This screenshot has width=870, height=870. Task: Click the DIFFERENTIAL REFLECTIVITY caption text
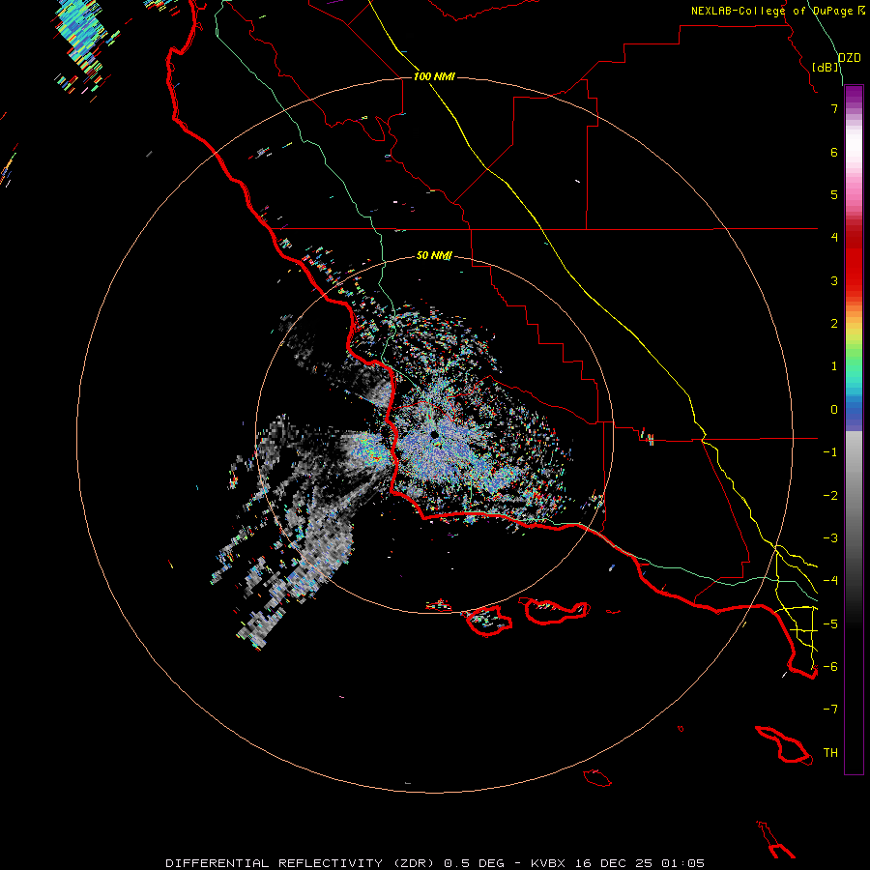tap(275, 863)
